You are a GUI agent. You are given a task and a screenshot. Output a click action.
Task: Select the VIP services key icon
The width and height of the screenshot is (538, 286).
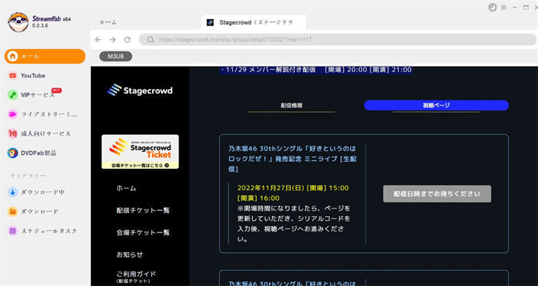pyautogui.click(x=13, y=95)
